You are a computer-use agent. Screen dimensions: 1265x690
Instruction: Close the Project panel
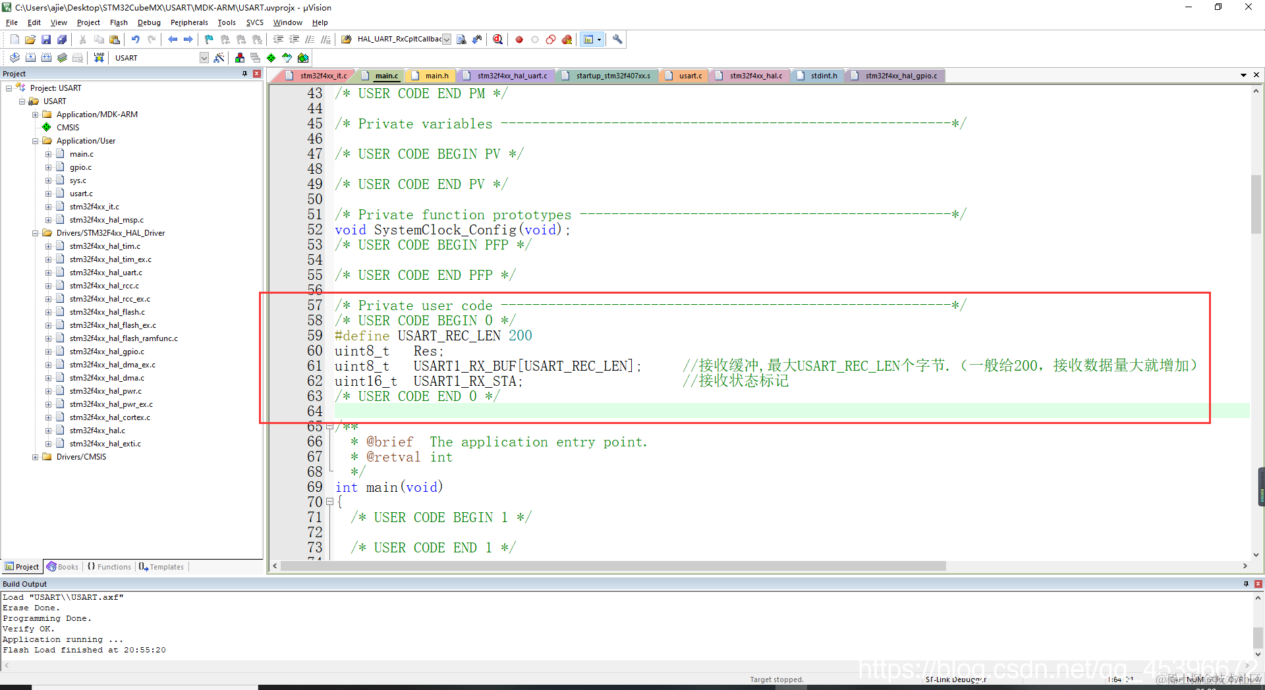click(x=257, y=74)
